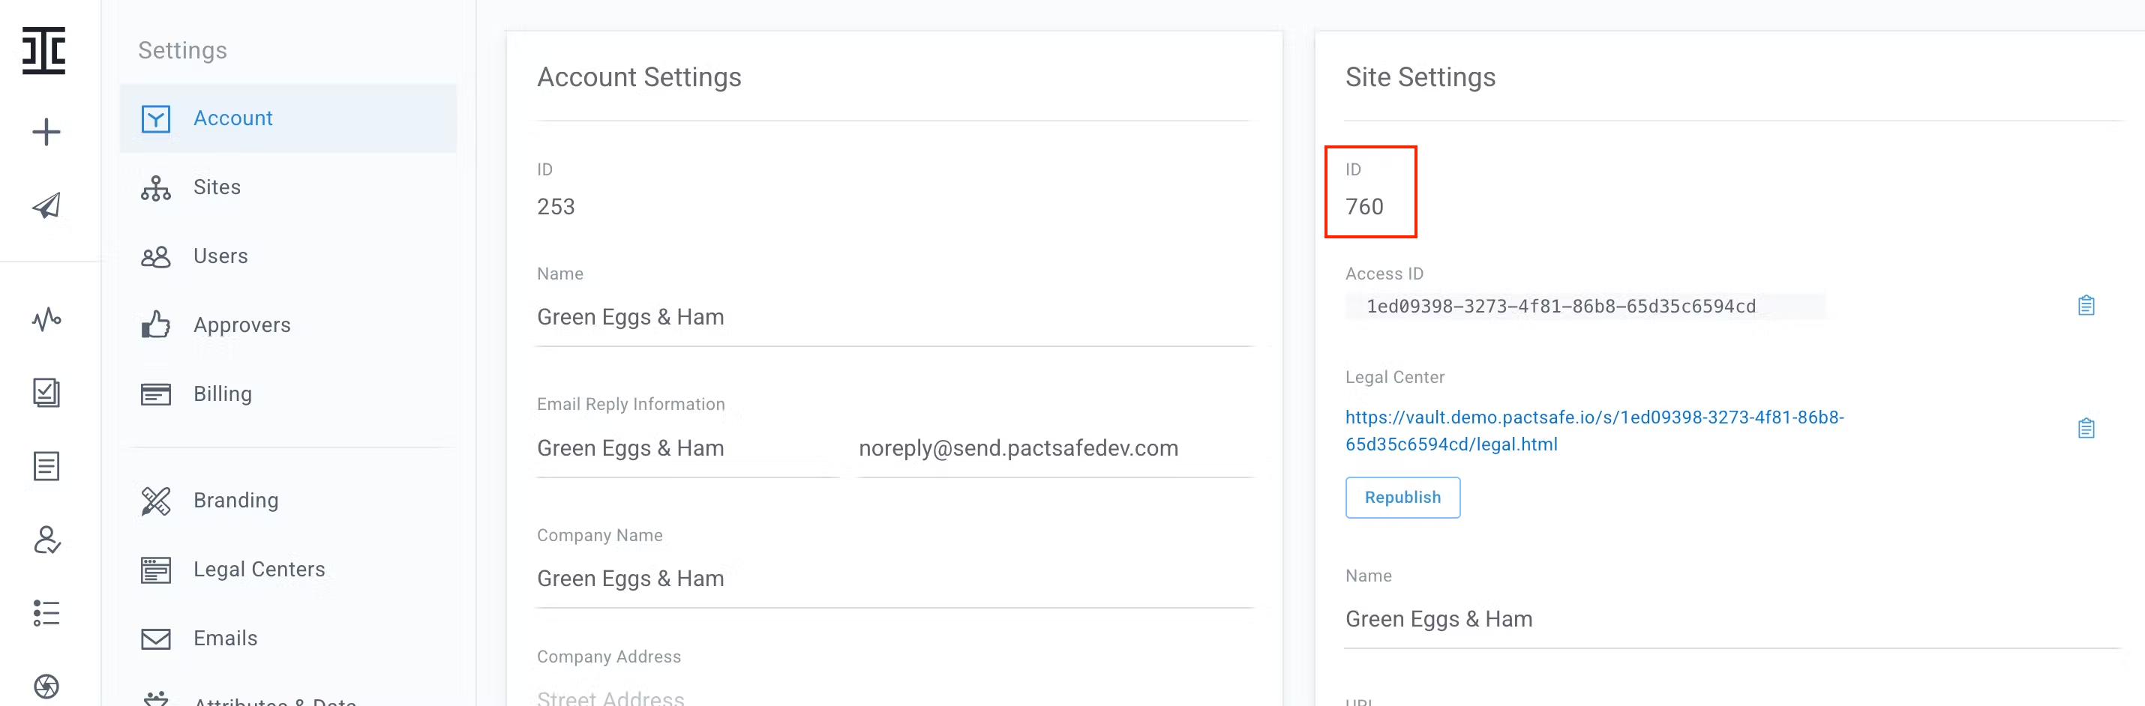The image size is (2145, 706).
Task: Click the Email Reply Information label
Action: (x=630, y=404)
